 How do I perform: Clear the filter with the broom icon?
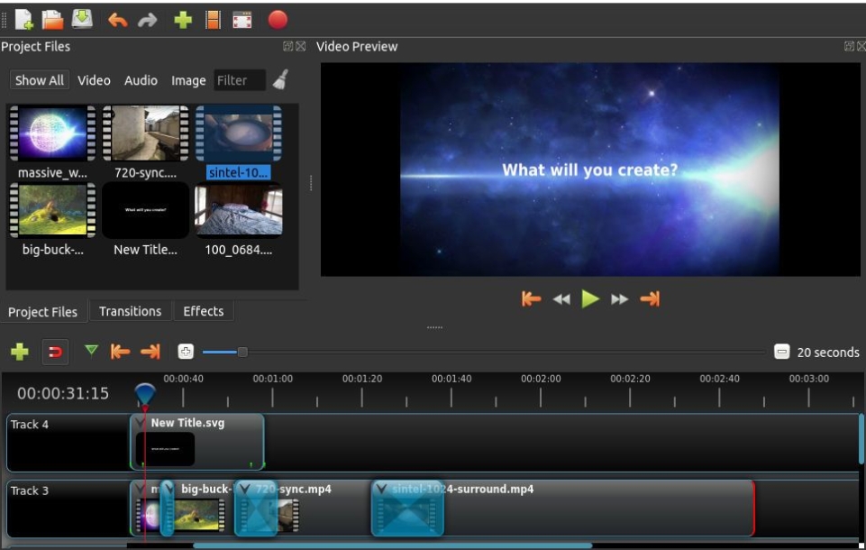[x=280, y=80]
